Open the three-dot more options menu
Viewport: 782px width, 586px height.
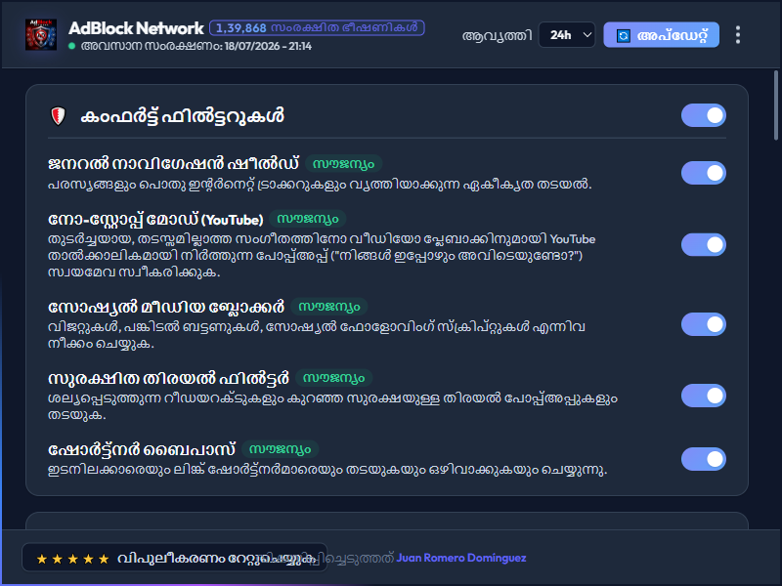738,35
